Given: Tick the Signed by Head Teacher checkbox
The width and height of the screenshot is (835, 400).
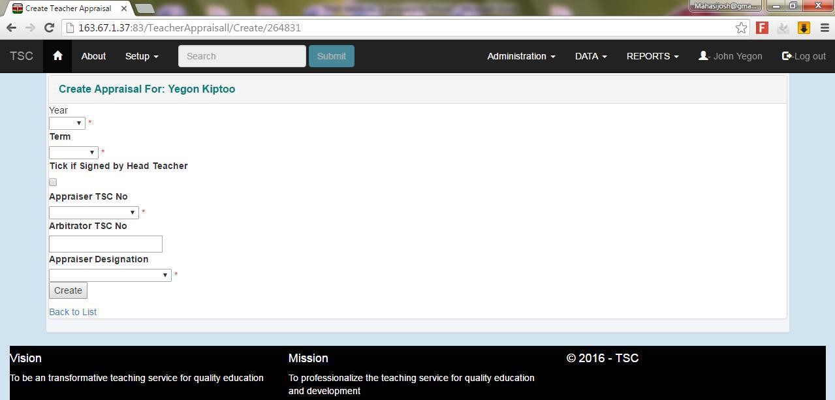Looking at the screenshot, I should pyautogui.click(x=53, y=182).
